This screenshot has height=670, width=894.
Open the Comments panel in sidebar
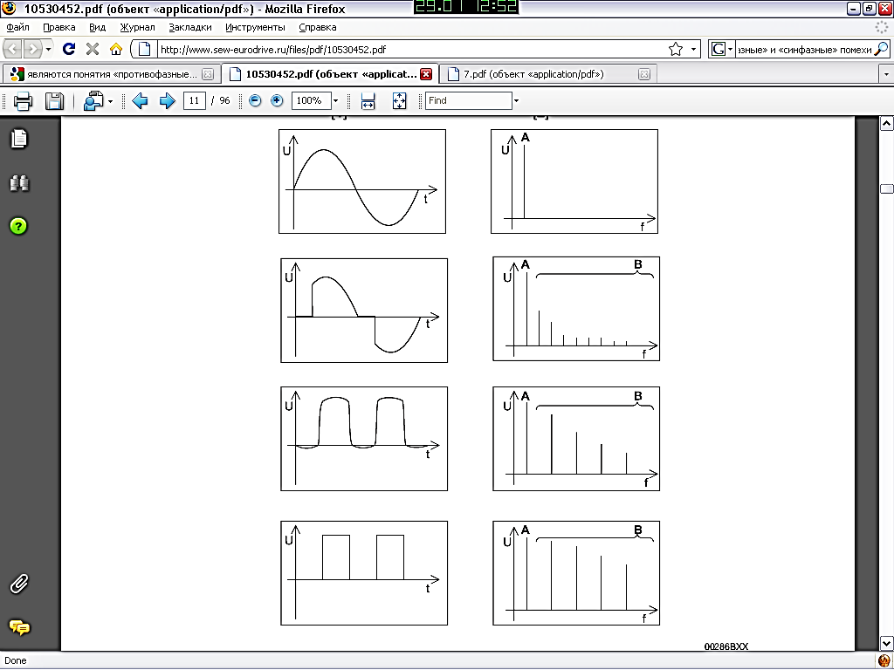tap(18, 627)
